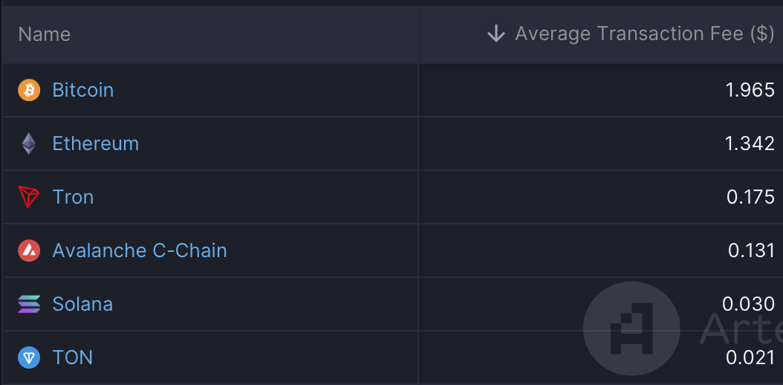
Task: Click the Name column header
Action: point(45,34)
